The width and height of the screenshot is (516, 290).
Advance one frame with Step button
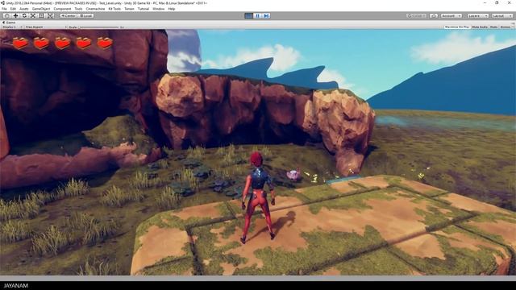point(266,16)
